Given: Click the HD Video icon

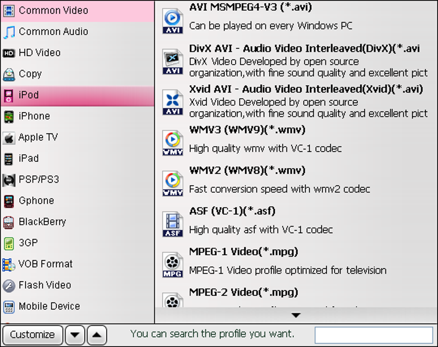Looking at the screenshot, I should pyautogui.click(x=9, y=53).
